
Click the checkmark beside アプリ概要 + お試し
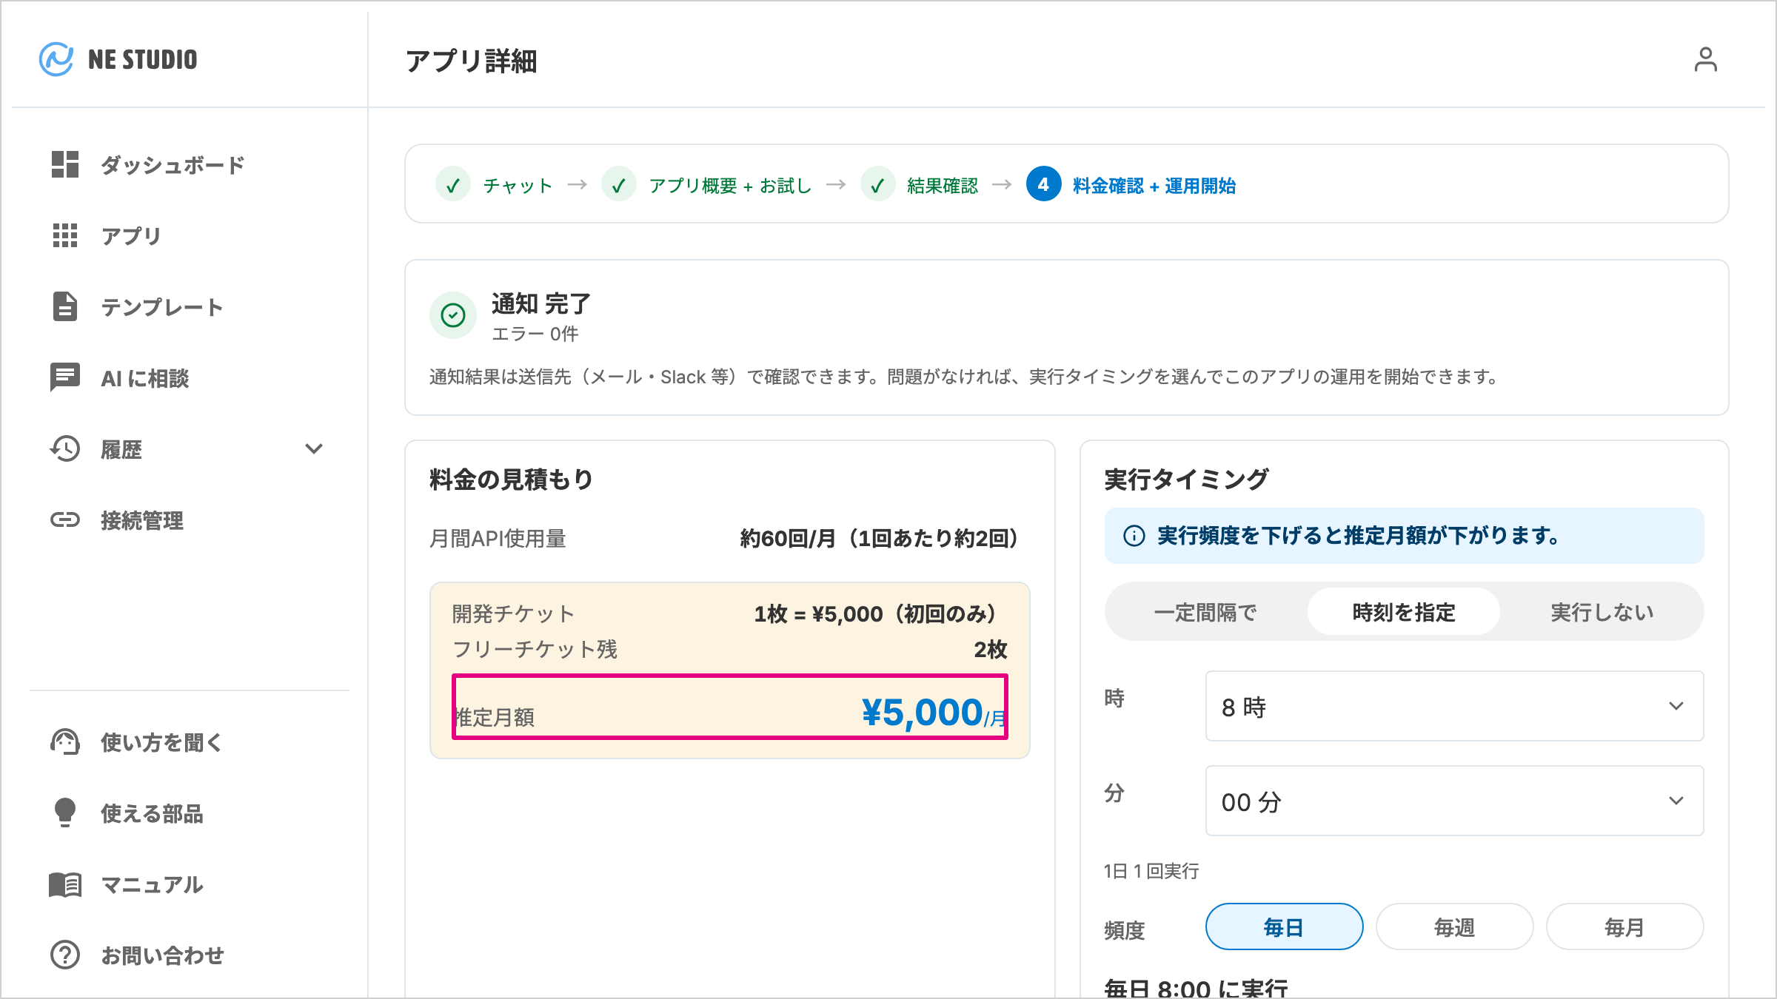(x=619, y=184)
